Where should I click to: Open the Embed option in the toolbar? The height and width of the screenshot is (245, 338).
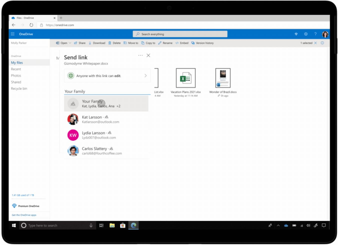(182, 43)
